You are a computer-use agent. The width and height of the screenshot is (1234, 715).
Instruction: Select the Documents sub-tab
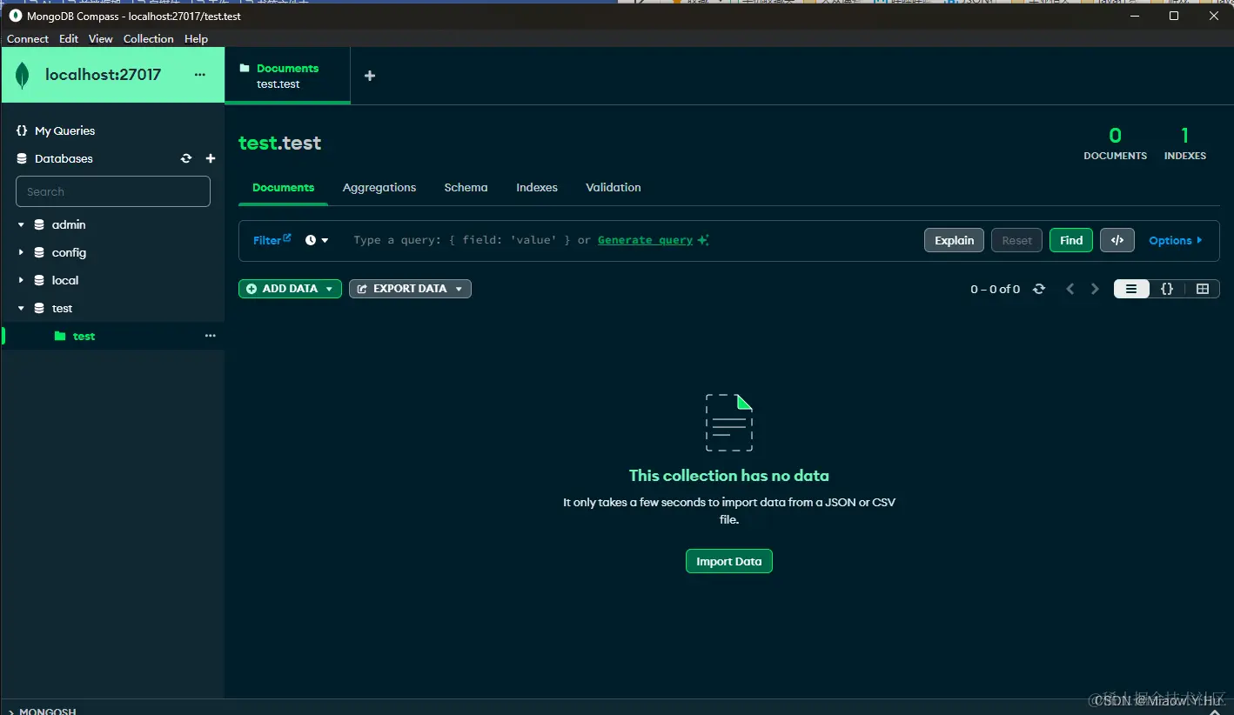283,187
